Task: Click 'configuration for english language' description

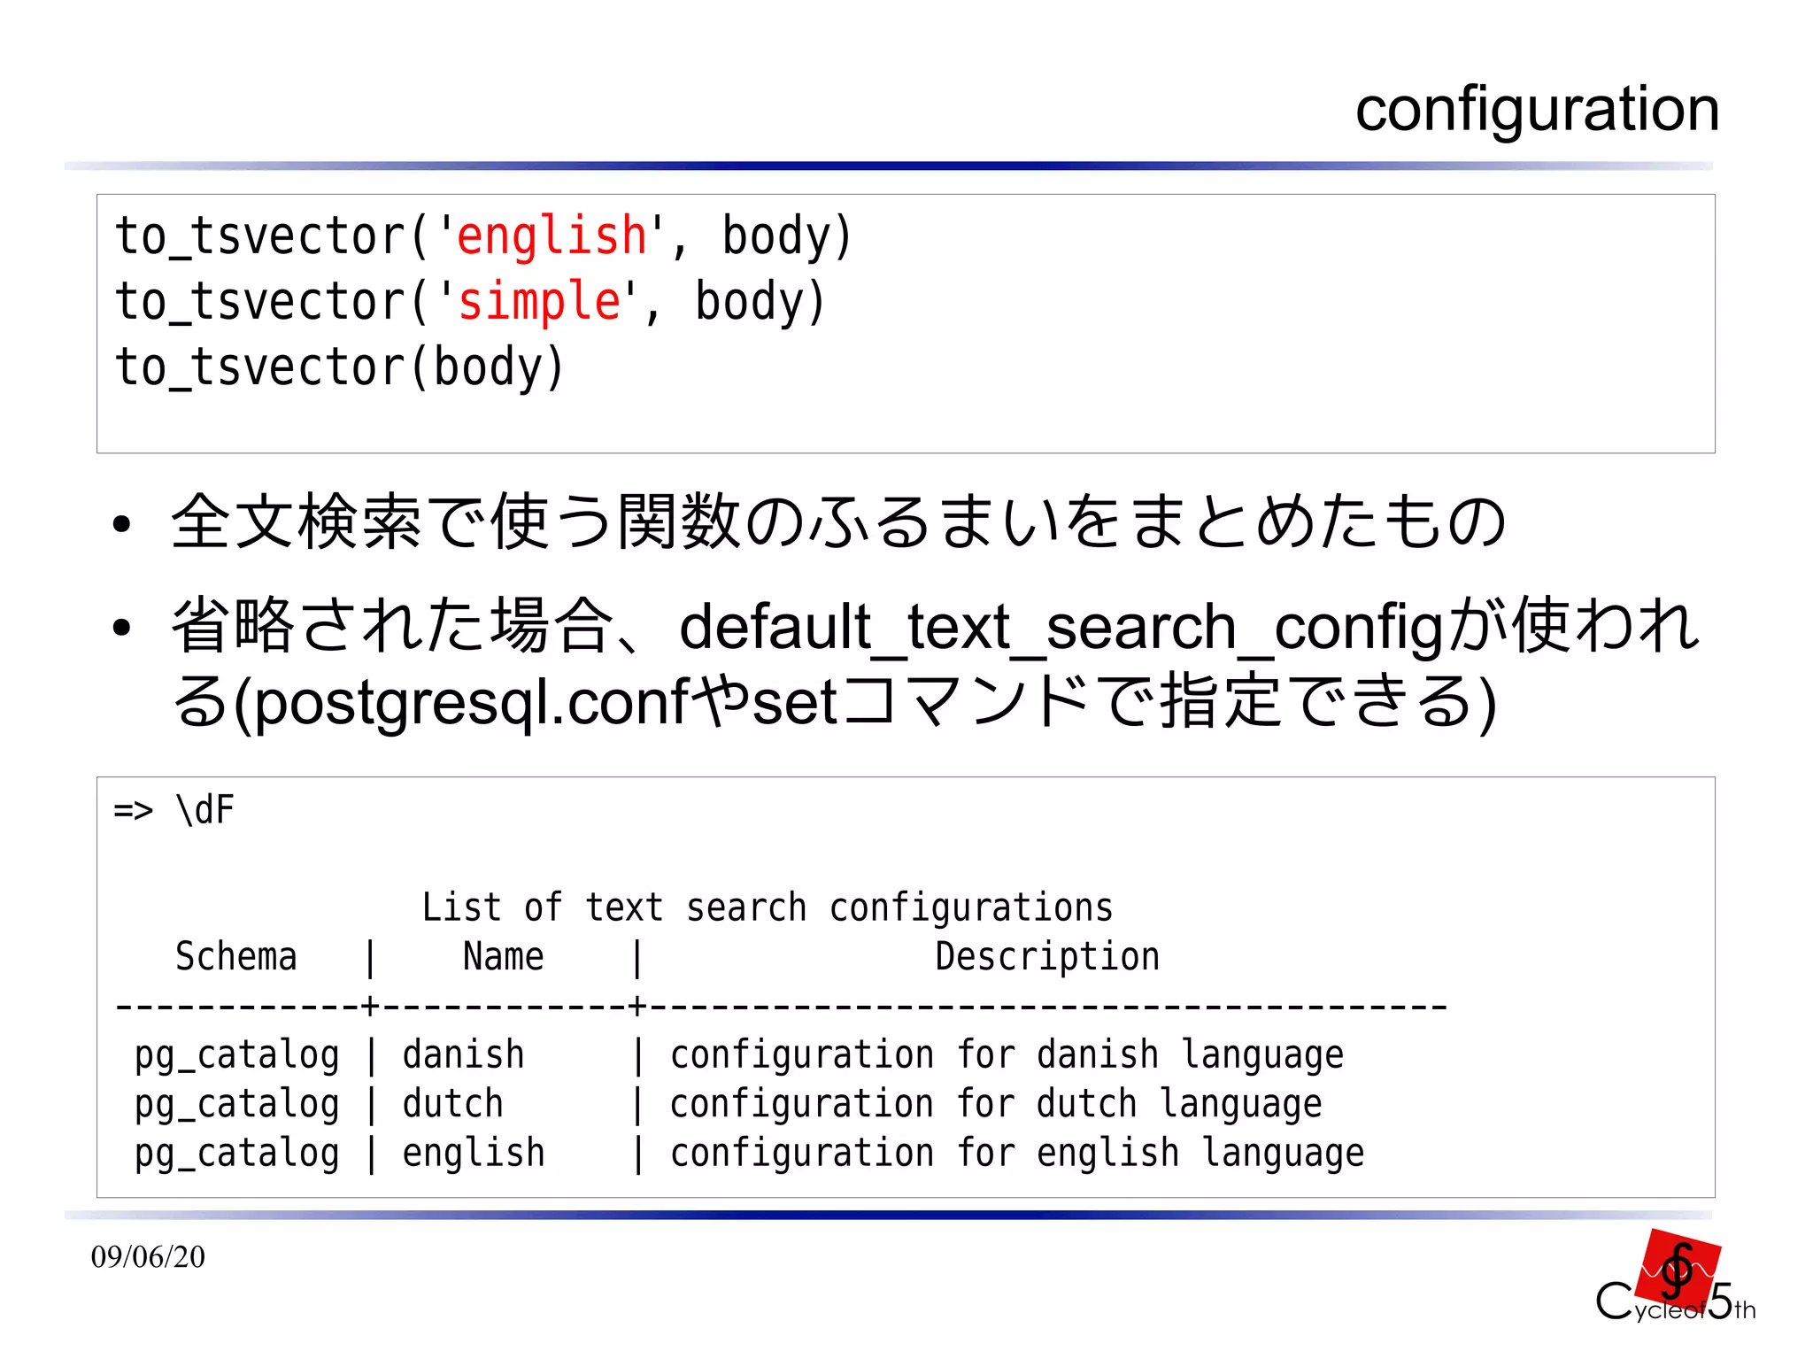Action: [x=1017, y=1154]
